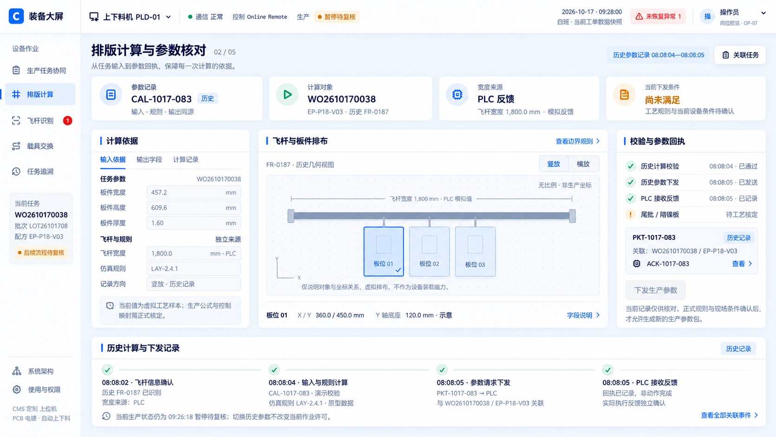
Task: Open 查看 for ACK-1017-083
Action: 742,264
